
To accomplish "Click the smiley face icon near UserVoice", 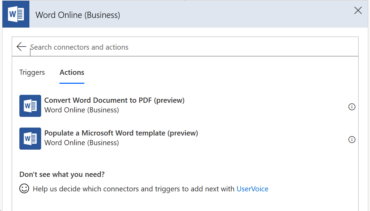I will point(24,189).
